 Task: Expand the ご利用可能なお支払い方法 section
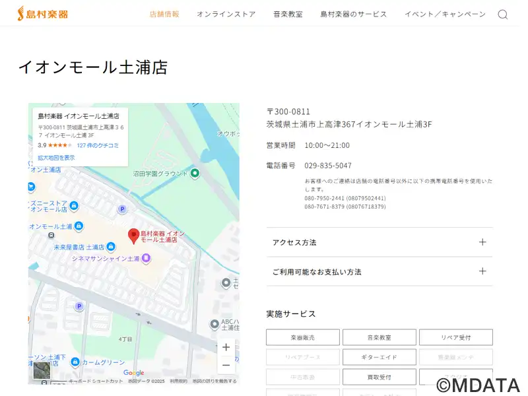pos(379,272)
